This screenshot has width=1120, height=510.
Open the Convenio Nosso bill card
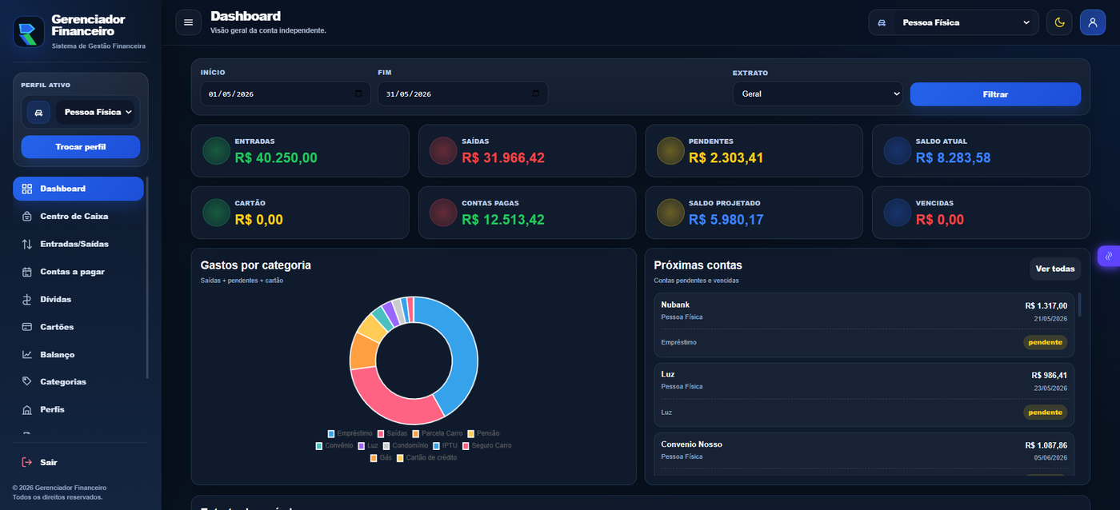pos(864,454)
